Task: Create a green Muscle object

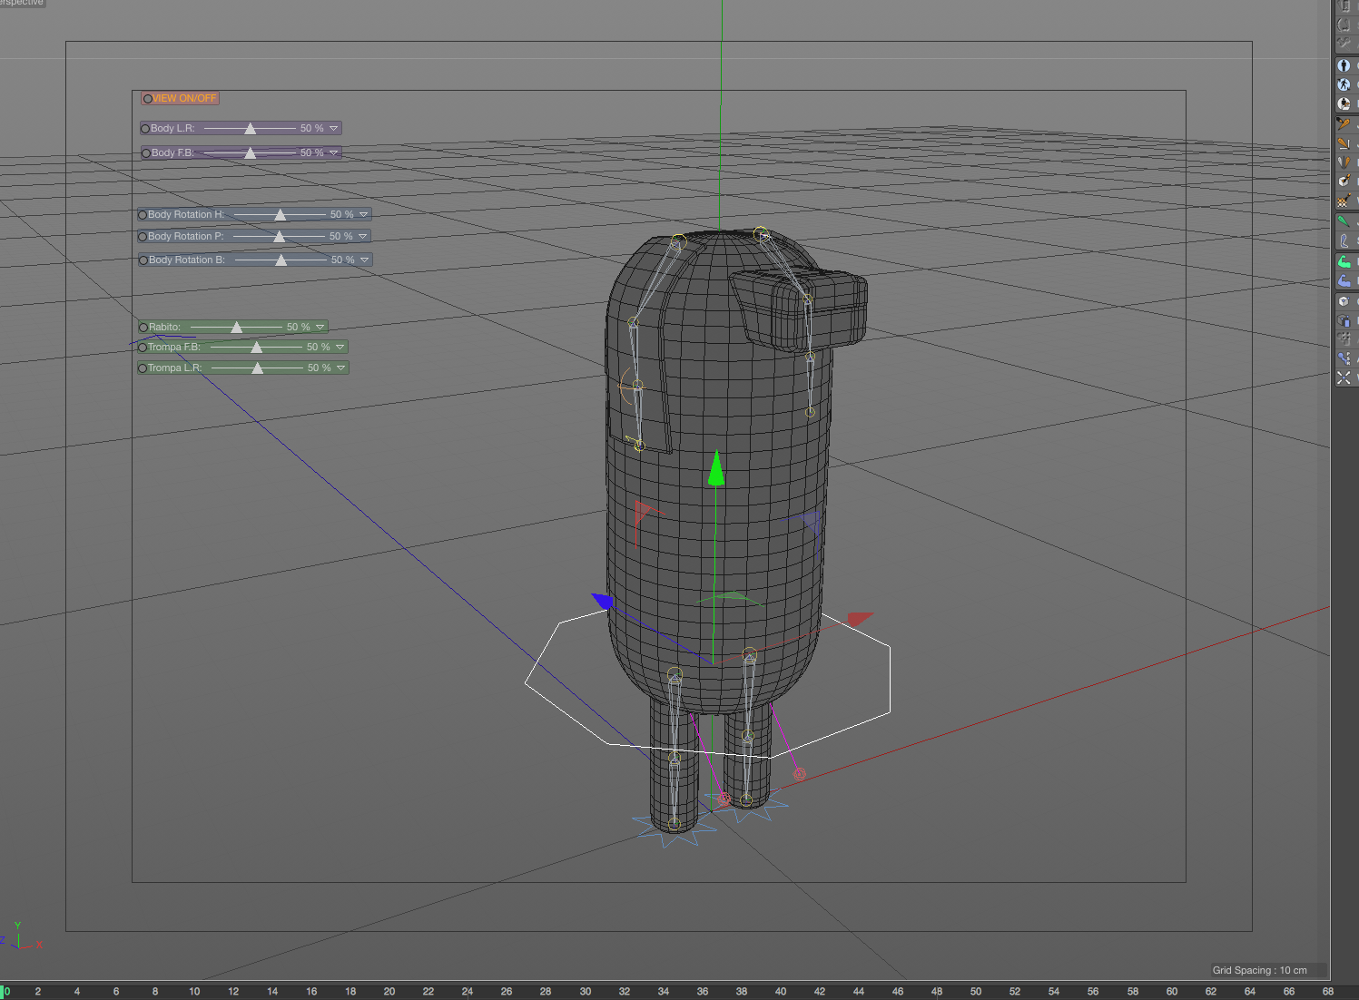Action: pos(1344,261)
